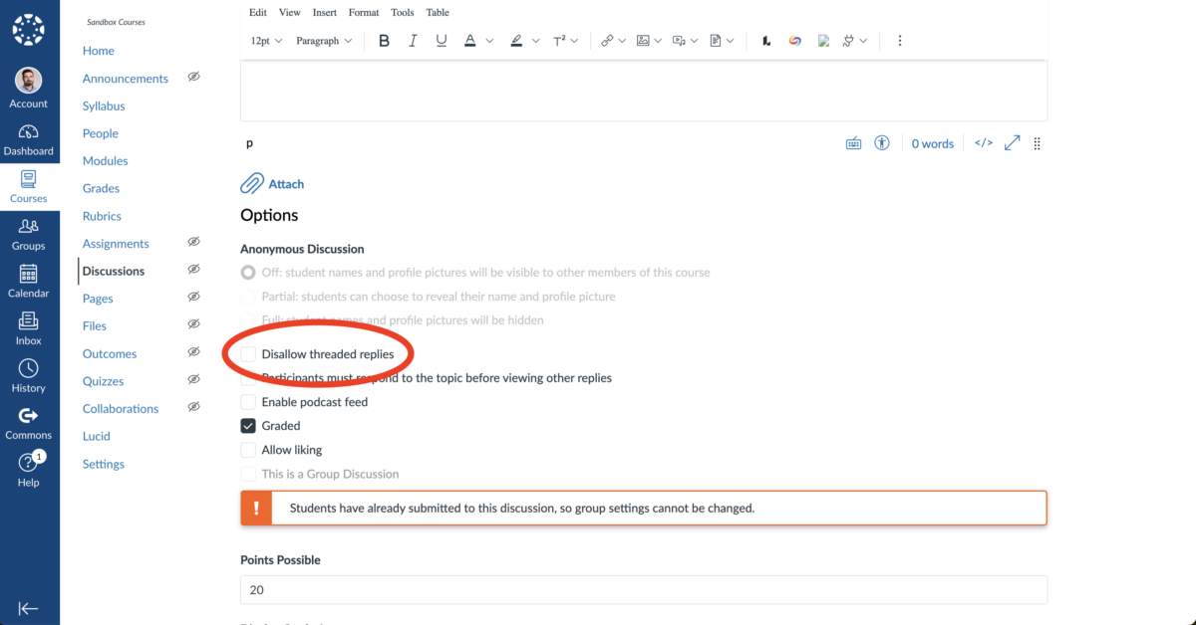Open the Paragraph format dropdown
1196x625 pixels.
321,40
